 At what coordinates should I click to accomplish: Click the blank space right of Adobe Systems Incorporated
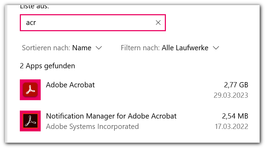[174, 127]
